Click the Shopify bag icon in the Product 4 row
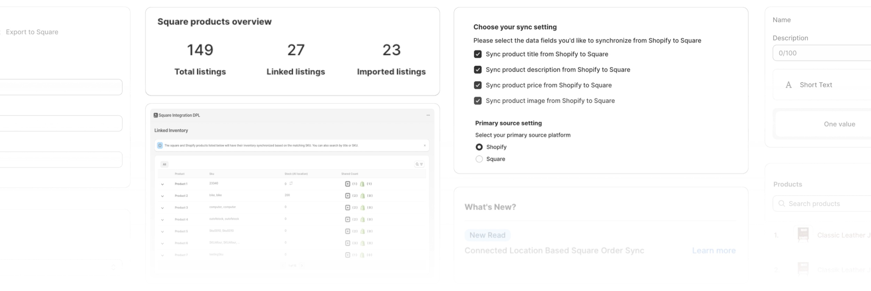The height and width of the screenshot is (291, 871). click(362, 219)
